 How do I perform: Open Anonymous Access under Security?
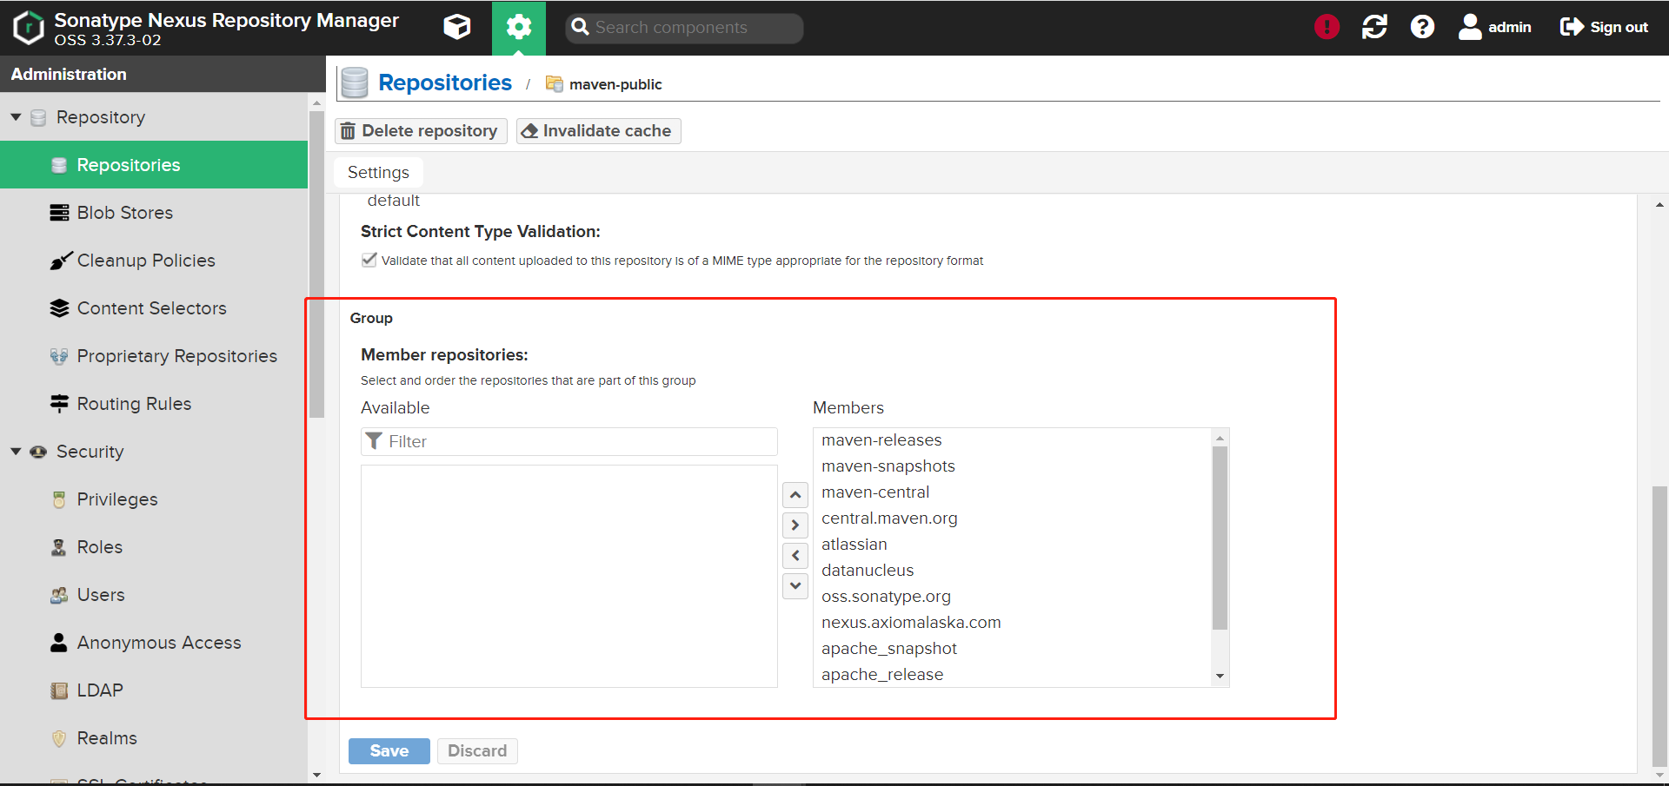tap(154, 643)
